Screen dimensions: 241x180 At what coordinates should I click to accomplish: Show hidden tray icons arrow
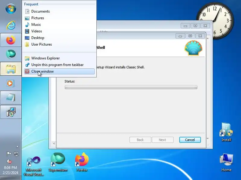[17, 146]
